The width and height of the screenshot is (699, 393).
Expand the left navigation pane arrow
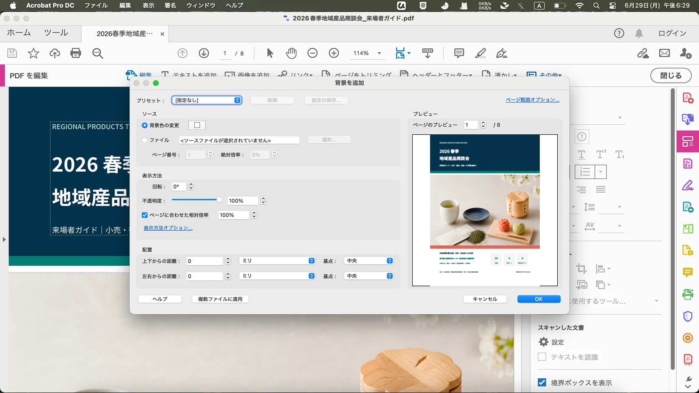4,239
